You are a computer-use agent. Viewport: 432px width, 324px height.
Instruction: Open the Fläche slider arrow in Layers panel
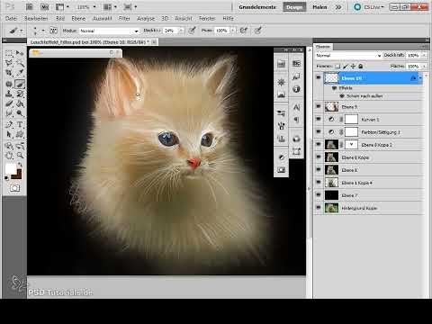(424, 66)
